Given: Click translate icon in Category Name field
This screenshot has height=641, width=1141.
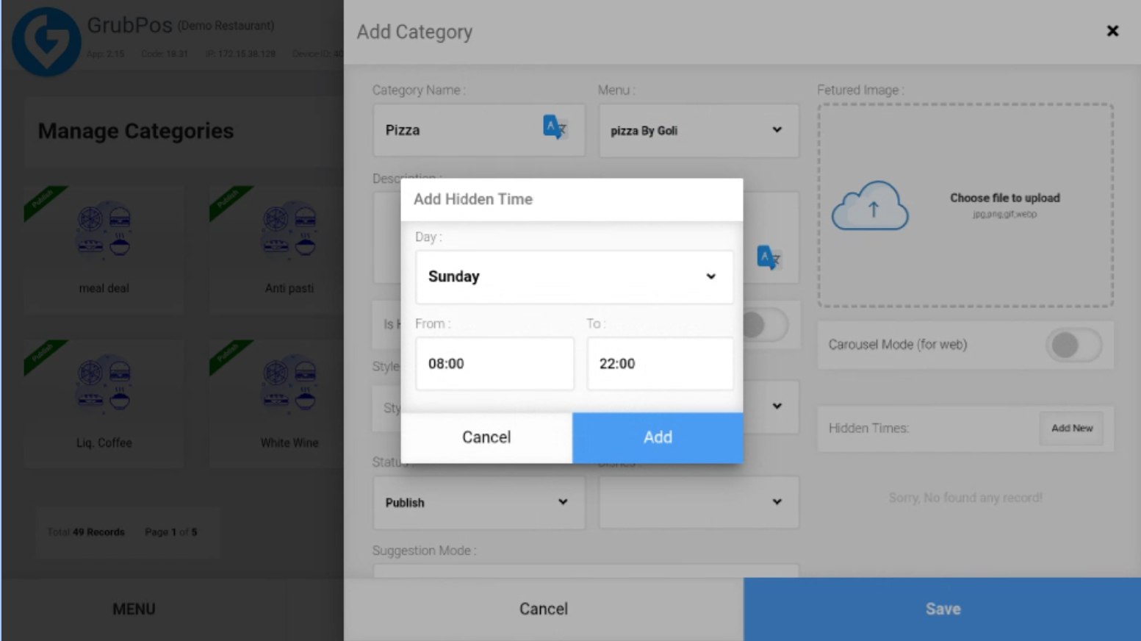Looking at the screenshot, I should pos(555,127).
